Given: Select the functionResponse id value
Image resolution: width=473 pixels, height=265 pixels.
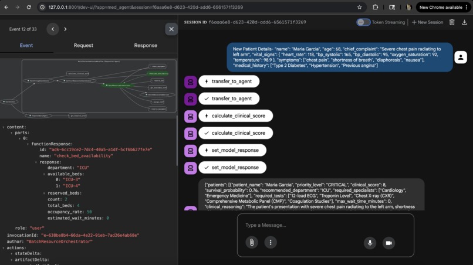Looking at the screenshot, I should (x=101, y=150).
